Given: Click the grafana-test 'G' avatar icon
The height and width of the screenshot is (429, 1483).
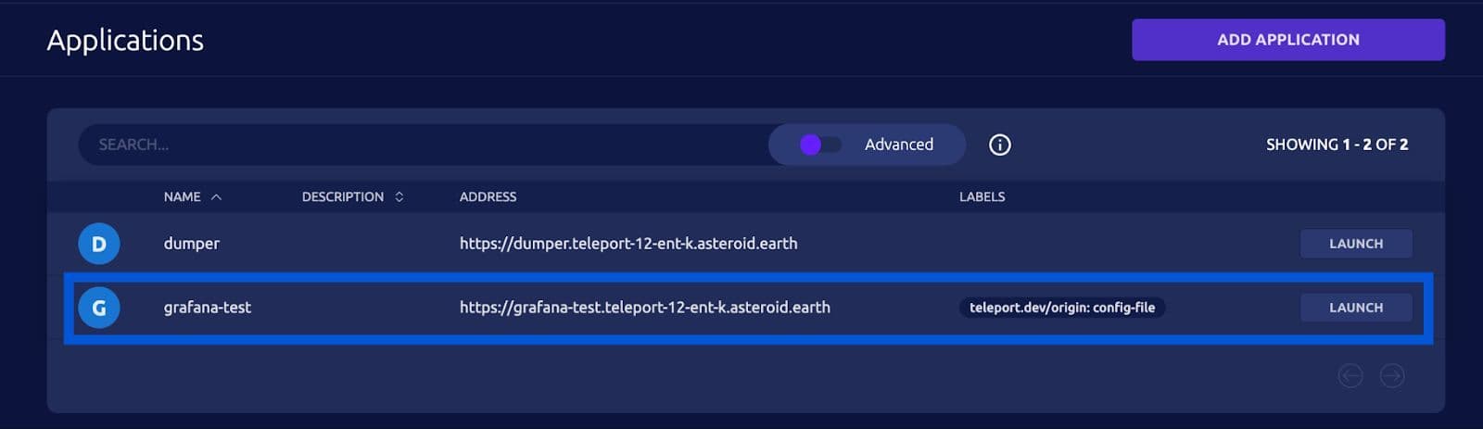Looking at the screenshot, I should coord(98,308).
